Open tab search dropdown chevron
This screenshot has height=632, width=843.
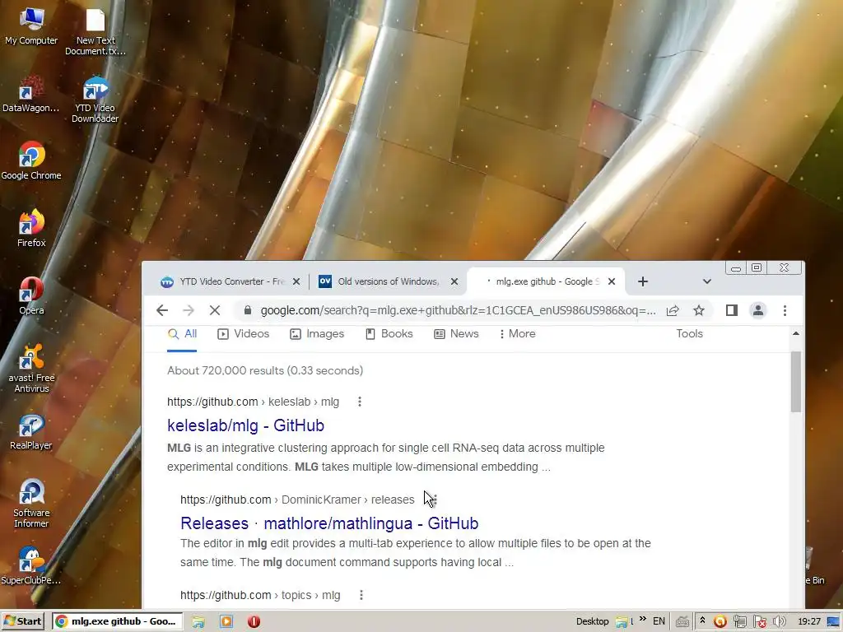[x=707, y=281]
